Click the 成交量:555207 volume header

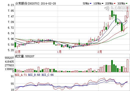(x=24, y=56)
